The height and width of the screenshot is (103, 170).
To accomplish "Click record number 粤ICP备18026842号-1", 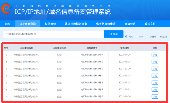I will click(x=92, y=83).
